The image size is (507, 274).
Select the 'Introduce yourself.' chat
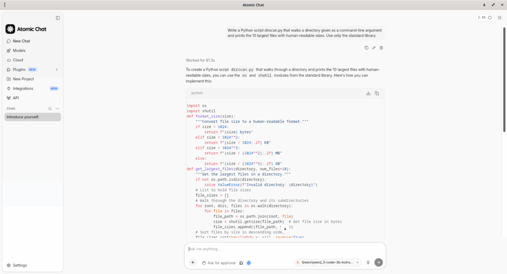[33, 117]
